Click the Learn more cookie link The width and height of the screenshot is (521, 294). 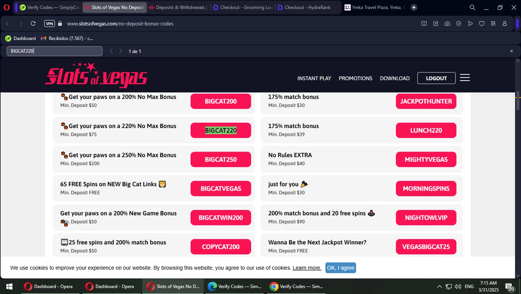[x=307, y=268]
